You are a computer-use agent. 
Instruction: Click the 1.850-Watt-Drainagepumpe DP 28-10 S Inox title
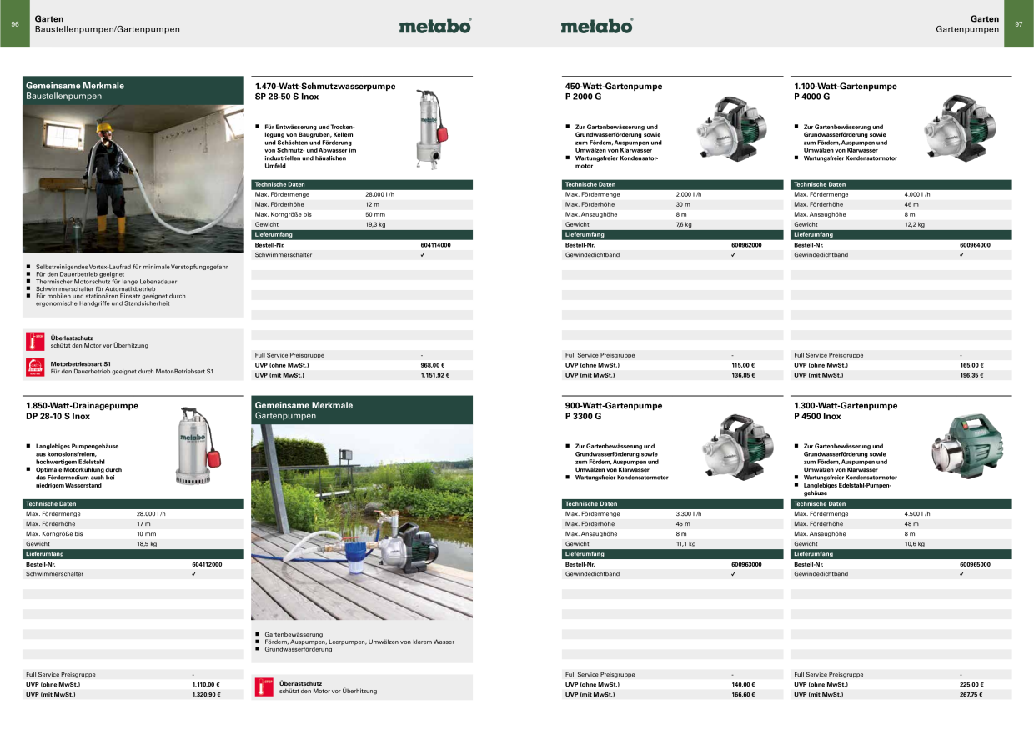click(x=83, y=411)
